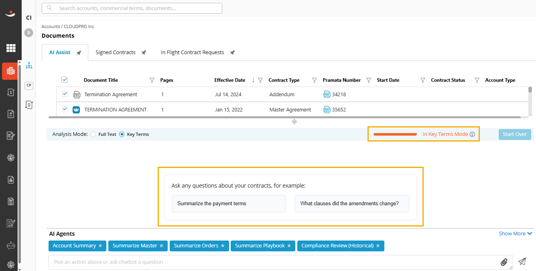This screenshot has height=271, width=536.
Task: Select the Full Text analysis mode radio
Action: coord(93,134)
